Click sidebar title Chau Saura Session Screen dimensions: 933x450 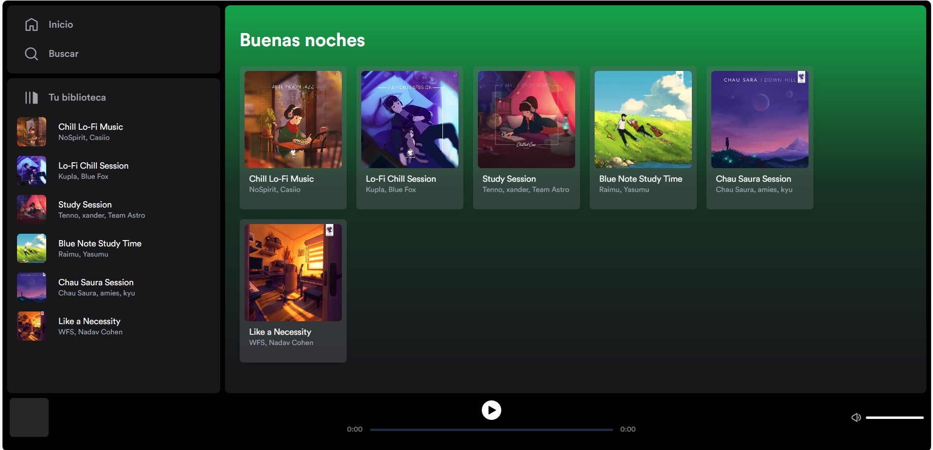tap(96, 282)
